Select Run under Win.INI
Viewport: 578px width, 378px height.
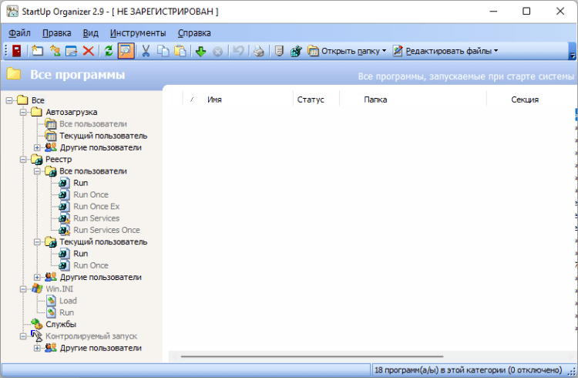[x=67, y=313]
